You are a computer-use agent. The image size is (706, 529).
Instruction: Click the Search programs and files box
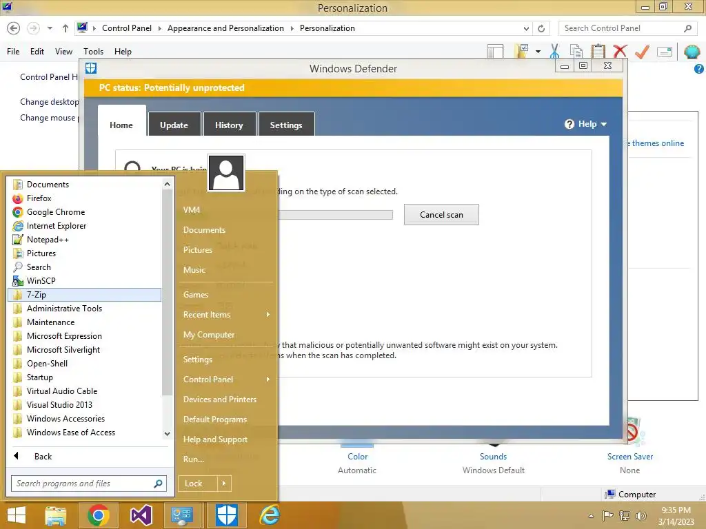(x=89, y=484)
